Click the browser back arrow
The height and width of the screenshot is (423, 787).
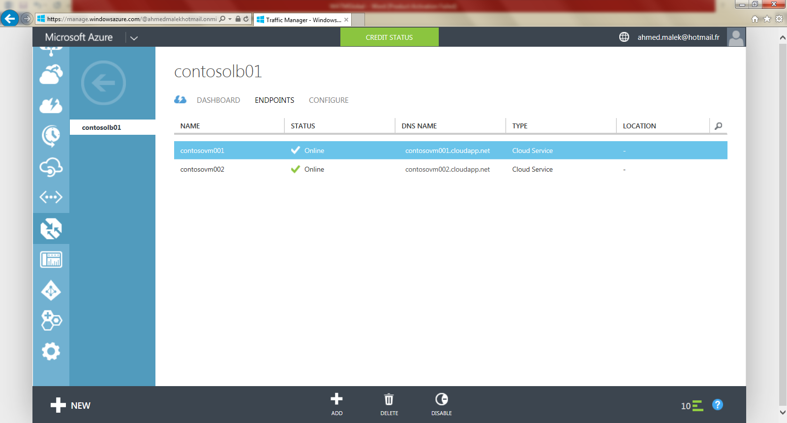coord(10,19)
